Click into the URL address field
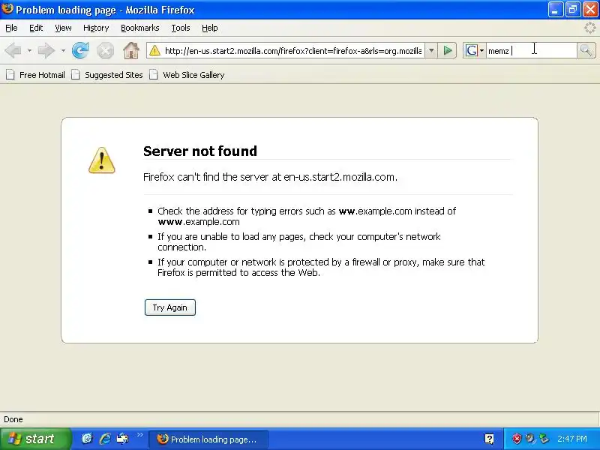Image resolution: width=600 pixels, height=450 pixels. (x=293, y=50)
